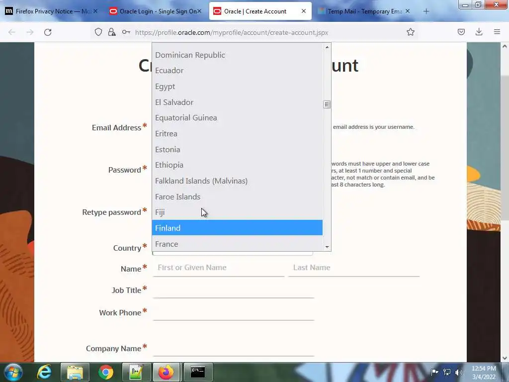Viewport: 509px width, 382px height.
Task: Select Ethiopia from the country list
Action: click(237, 165)
